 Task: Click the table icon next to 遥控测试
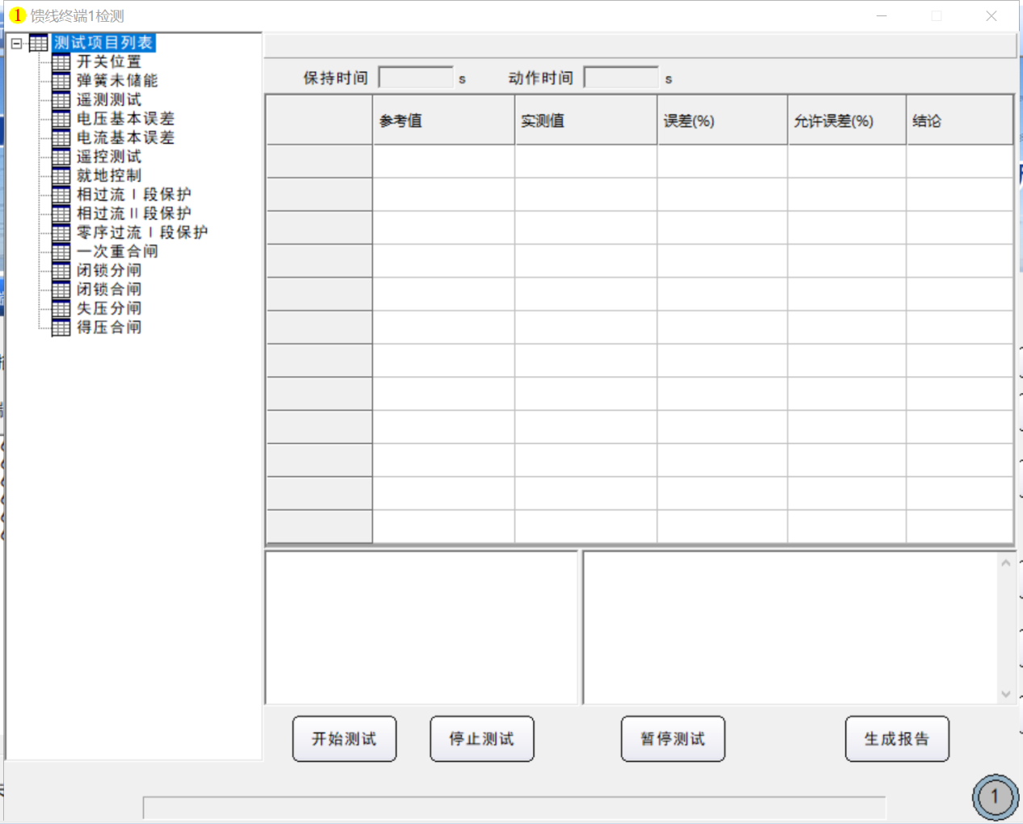[x=61, y=157]
